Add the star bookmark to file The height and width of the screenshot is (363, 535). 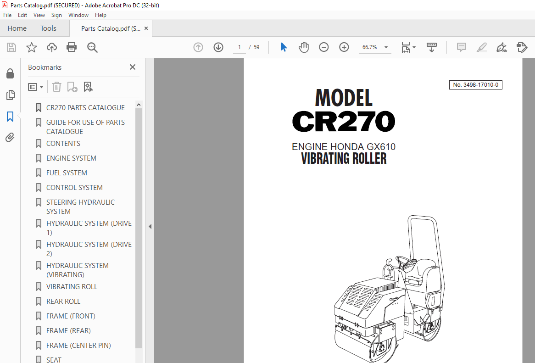[x=31, y=47]
